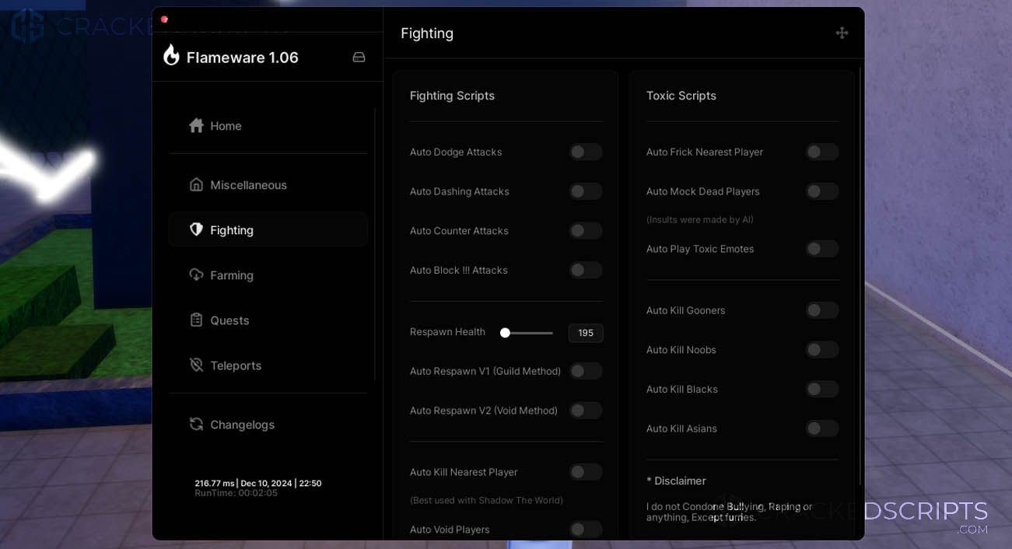Click the red dot above the Flameware logo
This screenshot has height=549, width=1012.
[164, 19]
